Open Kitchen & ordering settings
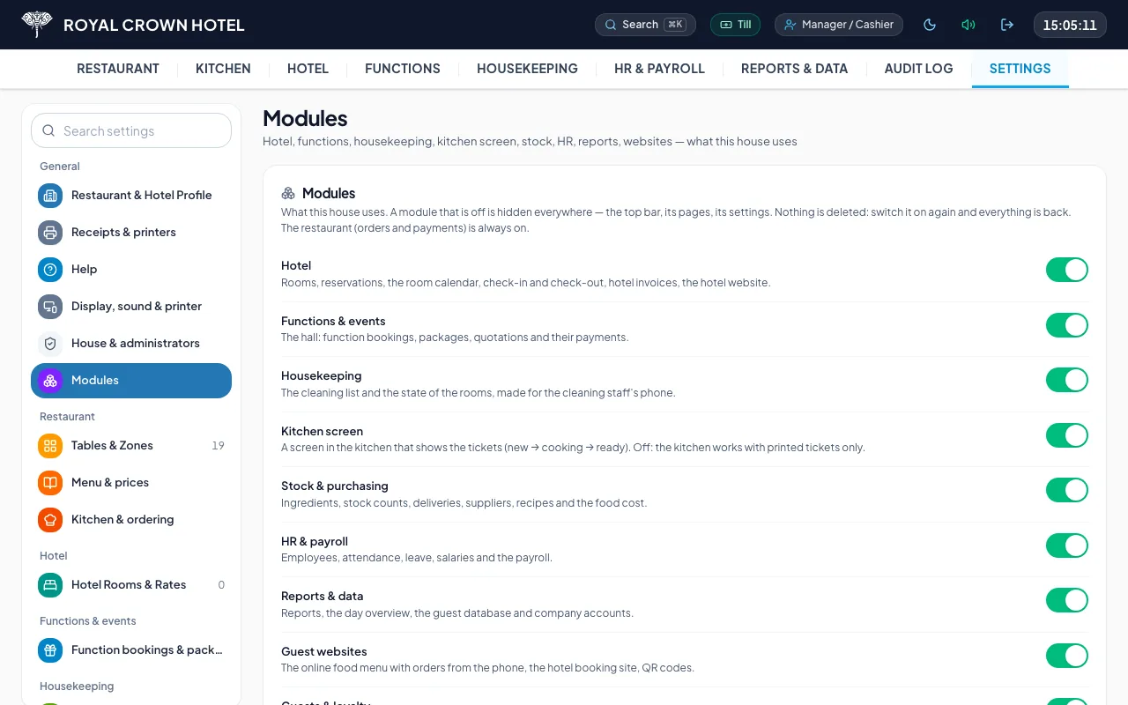1128x705 pixels. (x=131, y=520)
